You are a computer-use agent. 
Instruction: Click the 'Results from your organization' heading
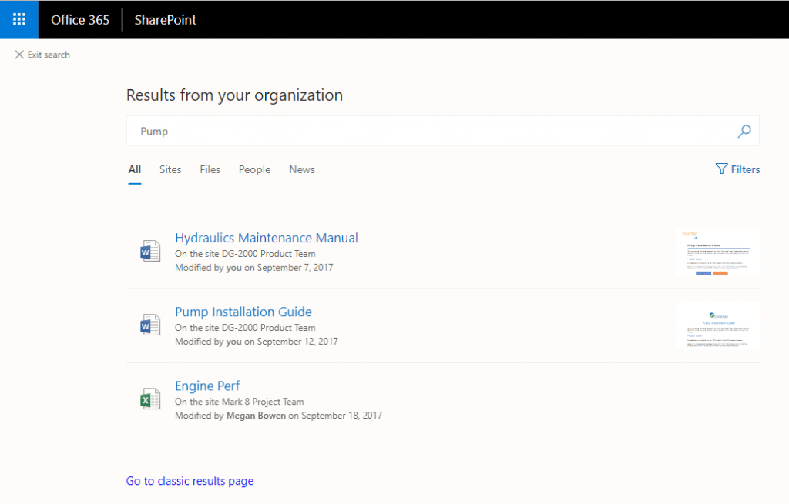[x=234, y=95]
